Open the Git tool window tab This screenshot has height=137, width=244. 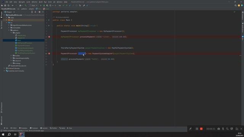(x=6, y=128)
